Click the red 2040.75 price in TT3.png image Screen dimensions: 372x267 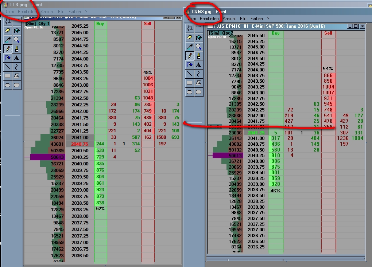tap(80, 144)
